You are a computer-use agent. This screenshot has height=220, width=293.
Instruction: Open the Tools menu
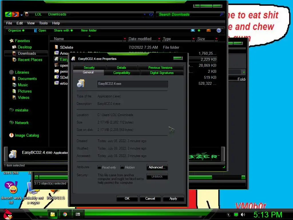pyautogui.click(x=43, y=23)
